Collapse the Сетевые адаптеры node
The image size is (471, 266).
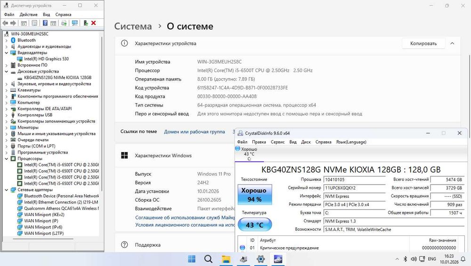point(6,190)
